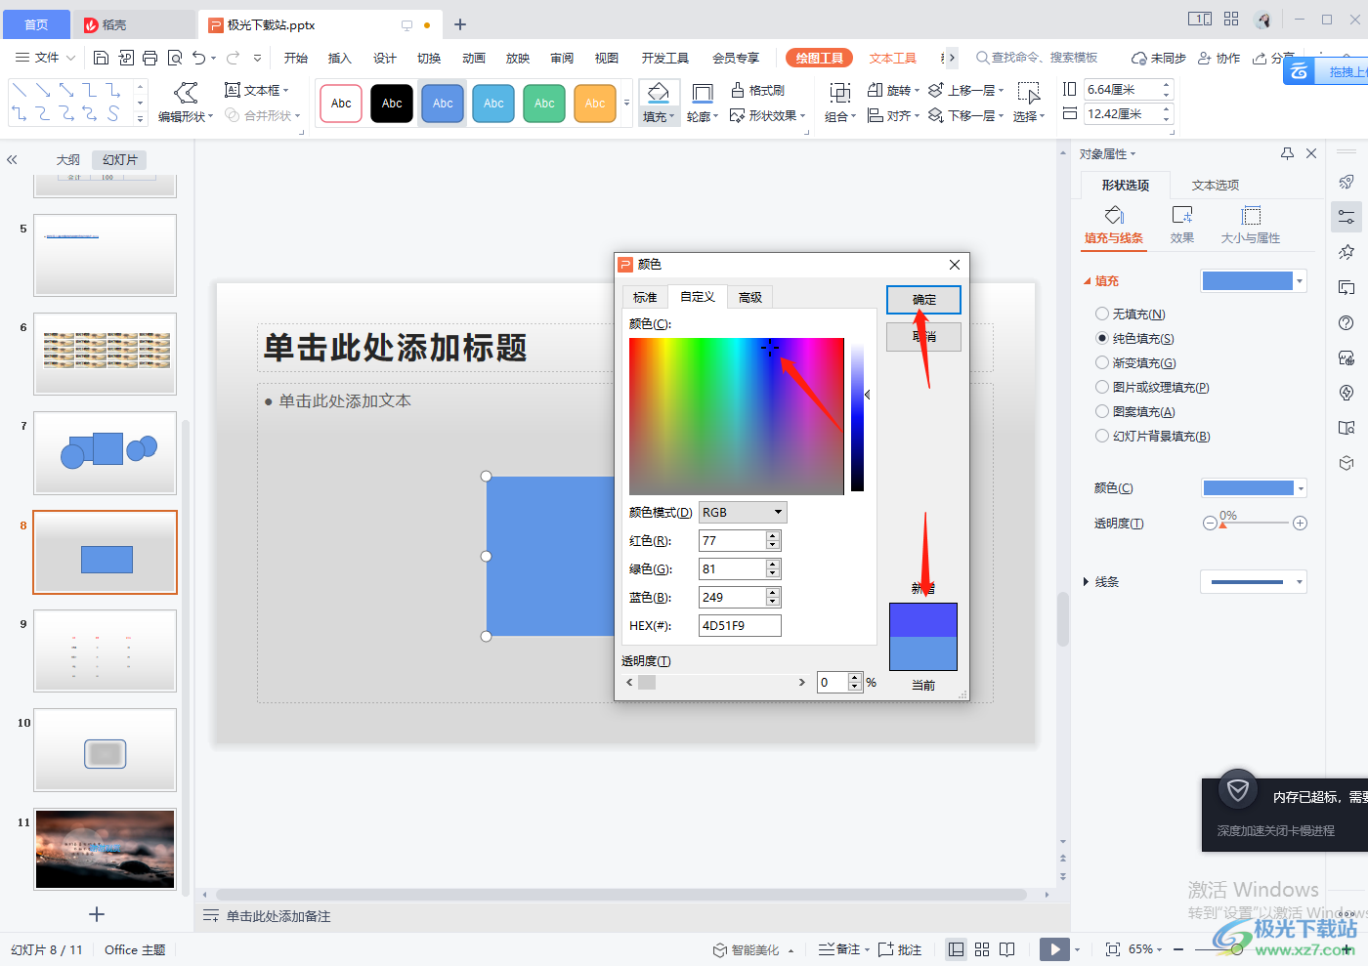Select Slide Background Fill option
1368x966 pixels.
[1102, 436]
